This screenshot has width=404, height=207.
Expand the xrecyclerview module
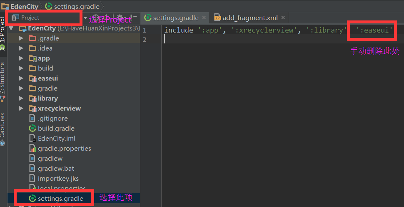(x=21, y=109)
